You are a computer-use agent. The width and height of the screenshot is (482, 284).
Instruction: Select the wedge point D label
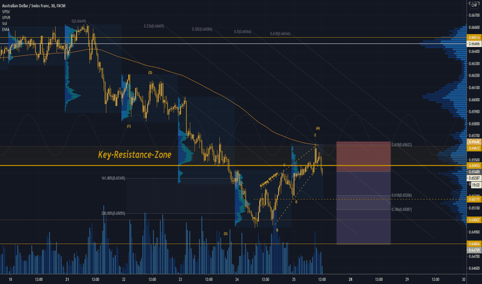(296, 202)
